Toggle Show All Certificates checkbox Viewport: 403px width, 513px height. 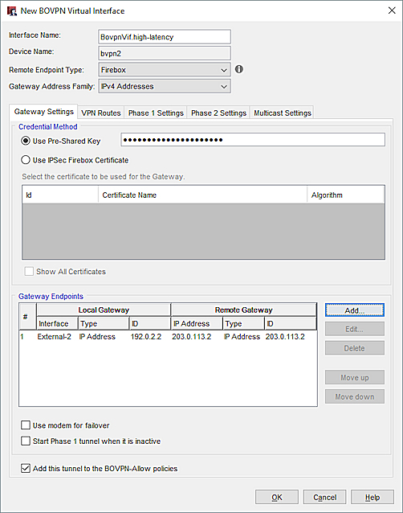coord(29,271)
